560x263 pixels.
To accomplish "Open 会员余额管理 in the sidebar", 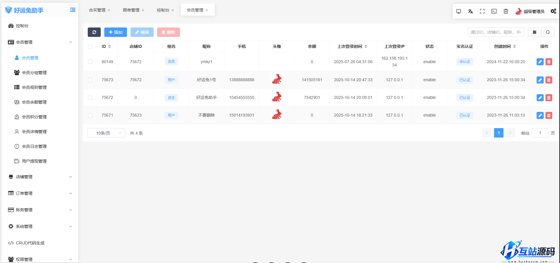I will point(40,102).
